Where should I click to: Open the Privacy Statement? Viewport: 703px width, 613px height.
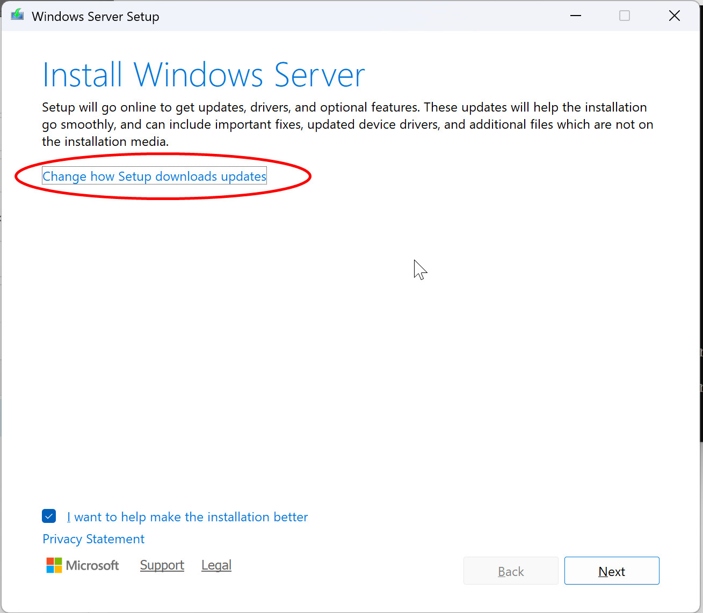click(93, 539)
